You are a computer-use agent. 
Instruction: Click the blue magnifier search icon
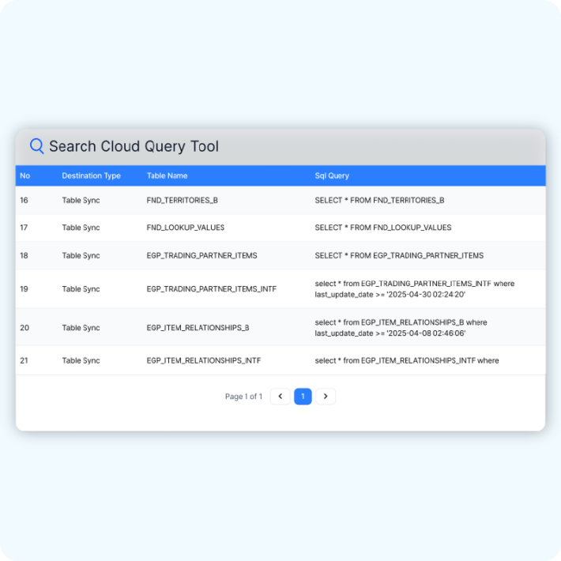pyautogui.click(x=36, y=146)
